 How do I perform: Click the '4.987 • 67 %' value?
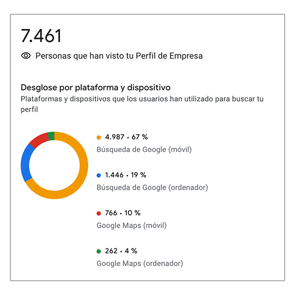coord(127,137)
